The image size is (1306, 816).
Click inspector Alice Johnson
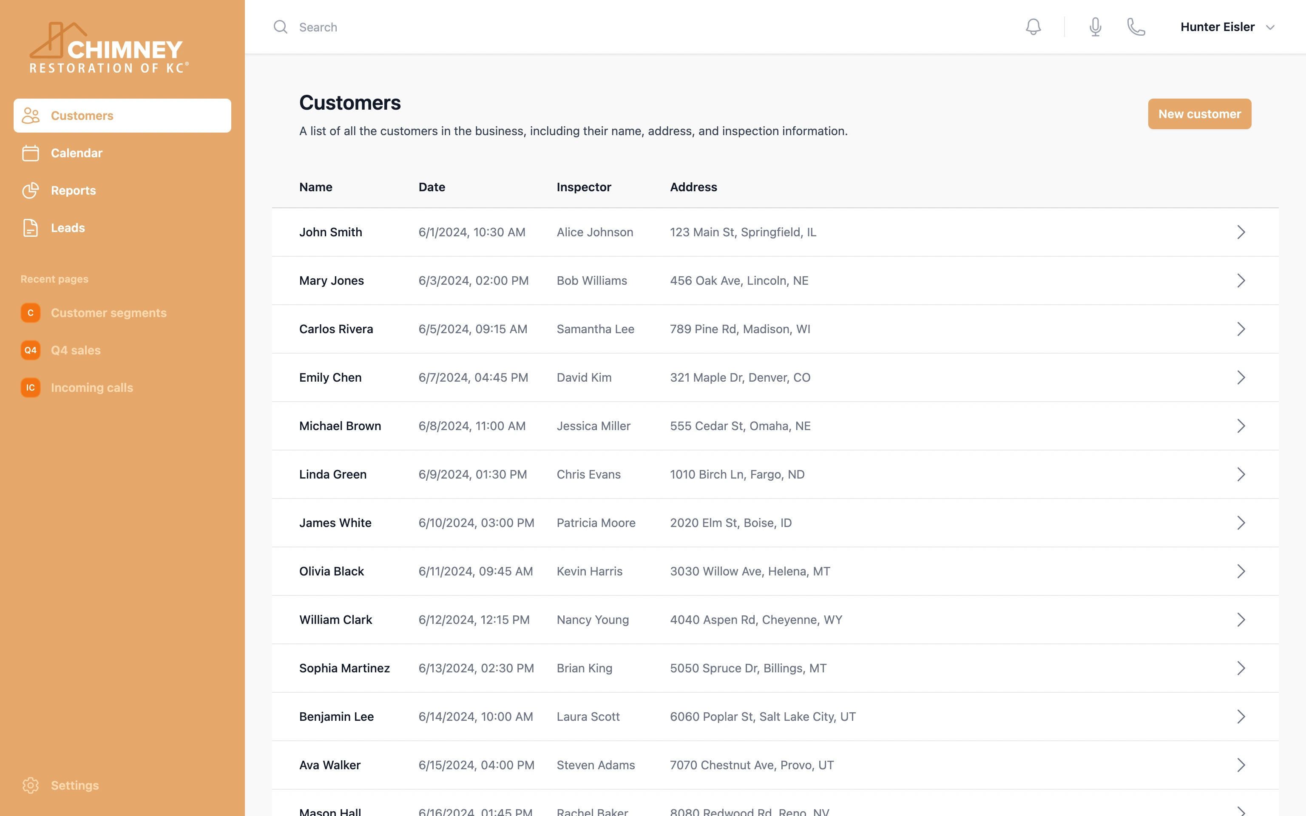point(595,232)
